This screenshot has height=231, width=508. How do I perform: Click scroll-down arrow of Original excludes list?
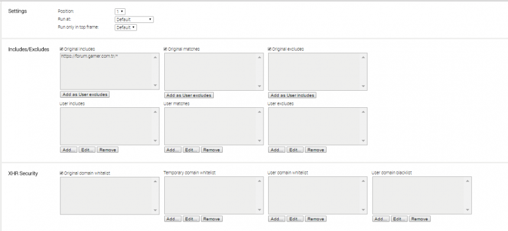[363, 86]
